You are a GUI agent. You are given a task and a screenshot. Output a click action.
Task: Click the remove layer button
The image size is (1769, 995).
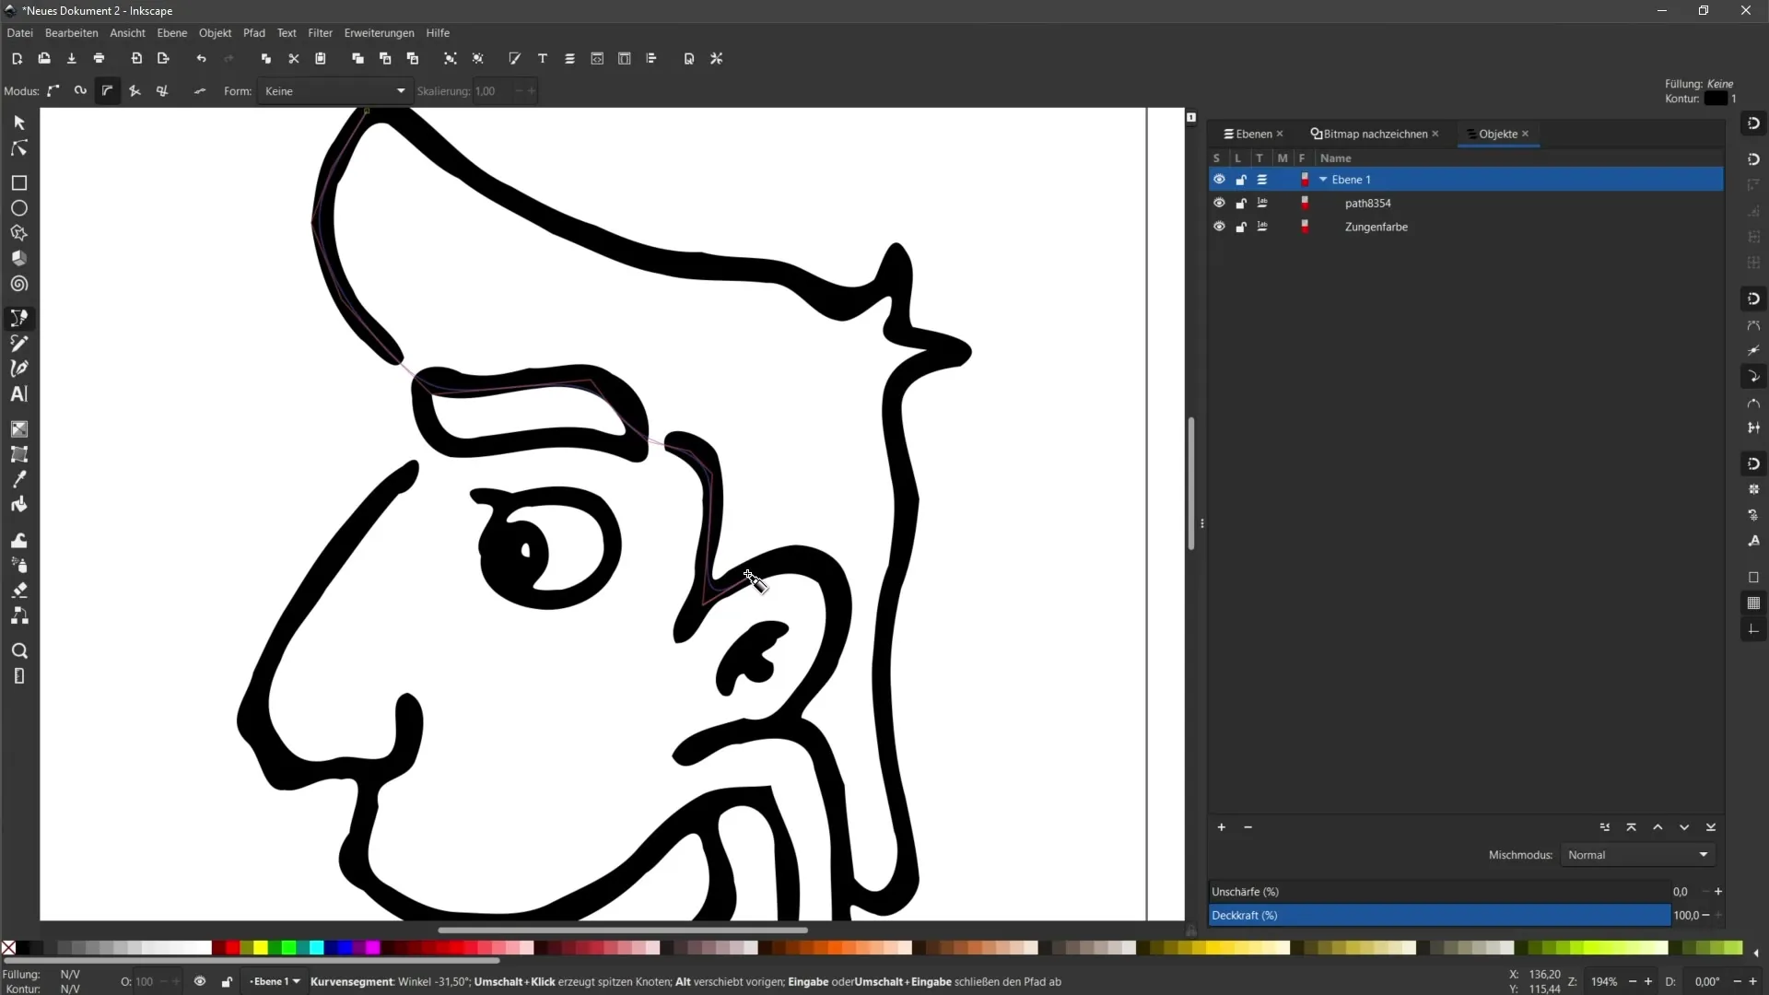coord(1248,827)
